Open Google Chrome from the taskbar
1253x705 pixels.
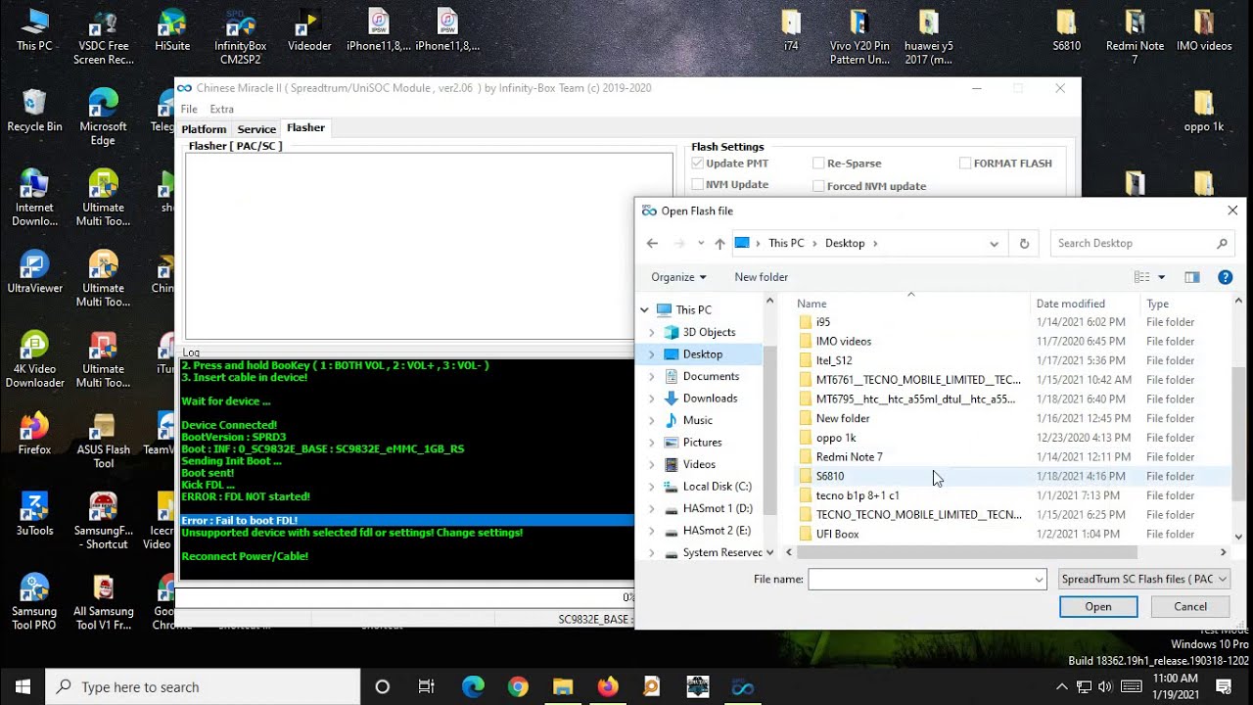click(518, 686)
